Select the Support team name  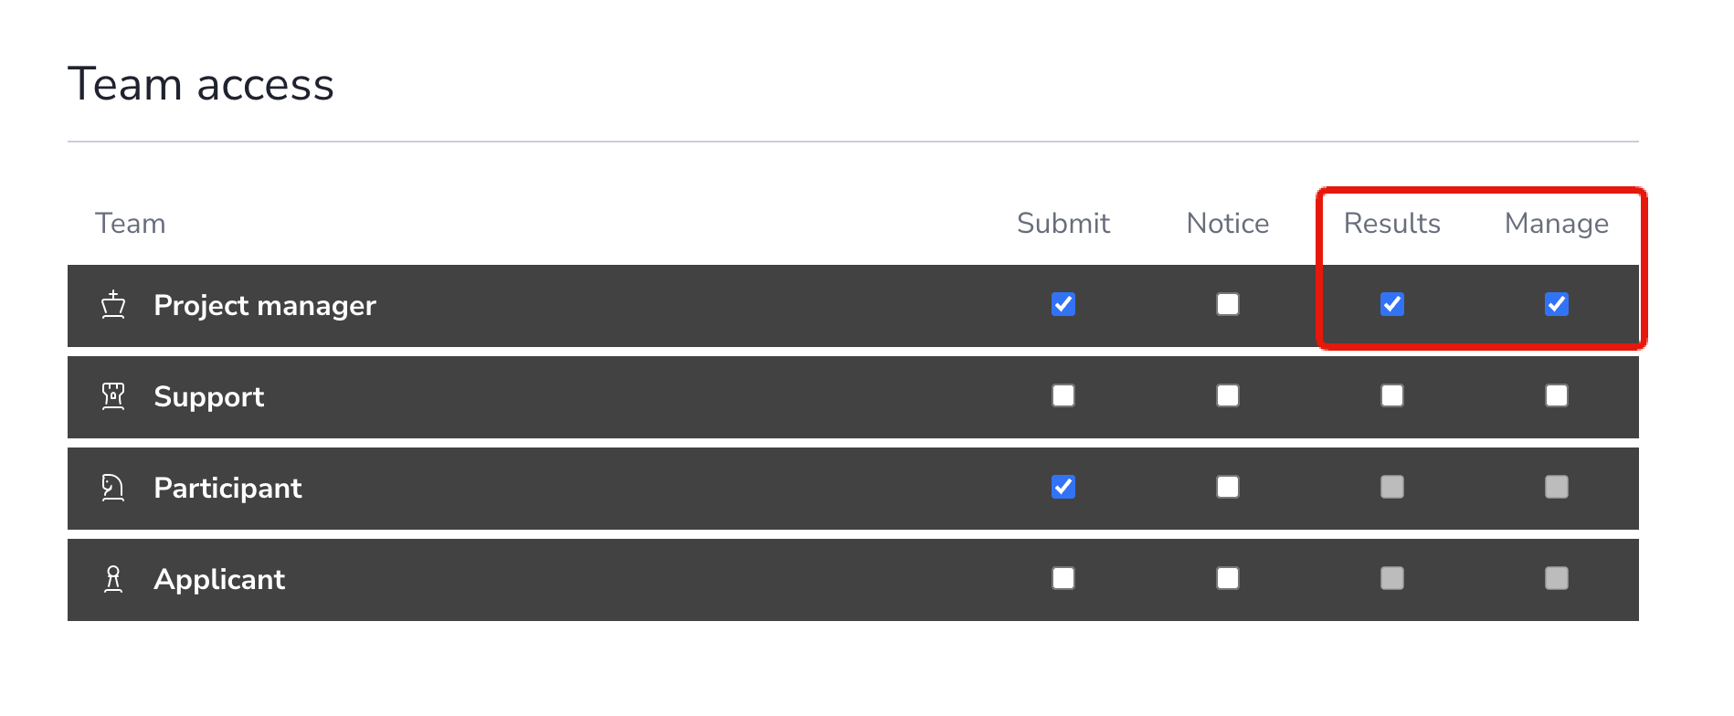coord(209,397)
